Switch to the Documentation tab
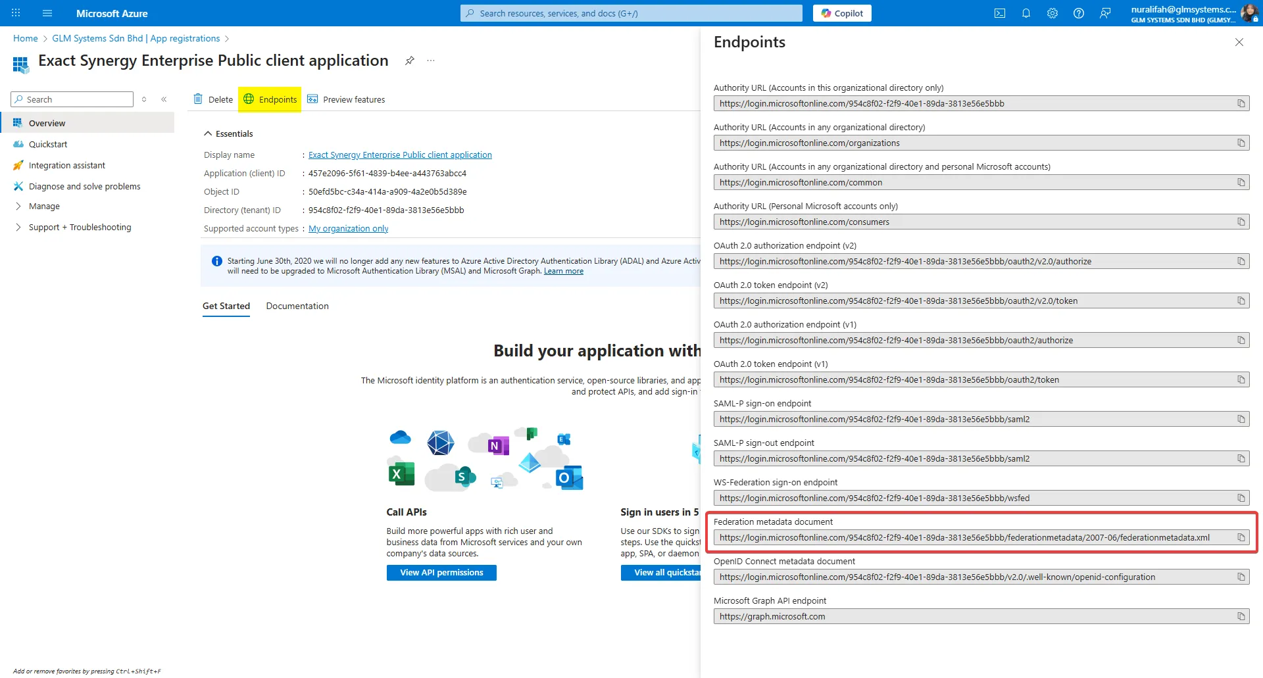The width and height of the screenshot is (1263, 678). point(297,306)
